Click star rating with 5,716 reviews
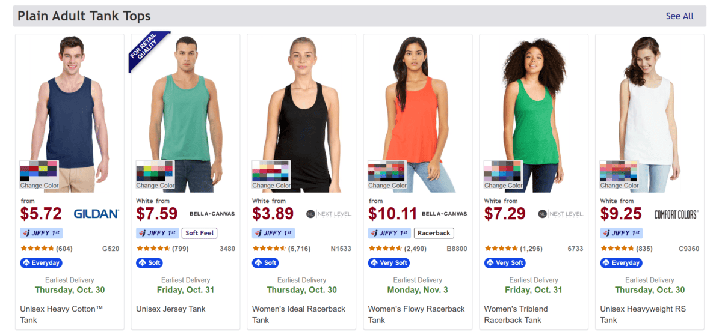The height and width of the screenshot is (335, 722). coord(269,249)
